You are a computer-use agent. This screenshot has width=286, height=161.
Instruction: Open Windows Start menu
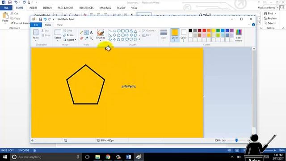tap(5, 157)
